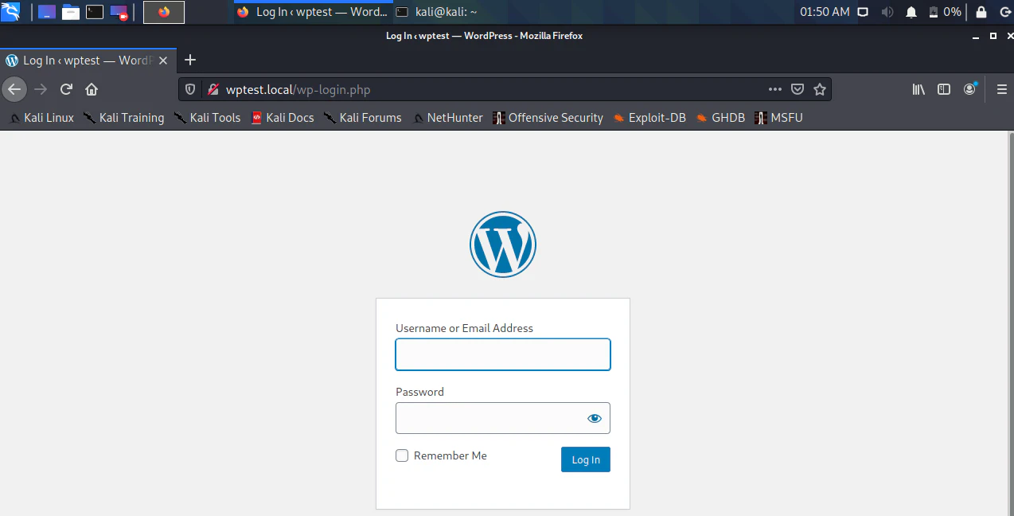Click the Firefox launcher in the panel
The width and height of the screenshot is (1014, 516).
164,12
